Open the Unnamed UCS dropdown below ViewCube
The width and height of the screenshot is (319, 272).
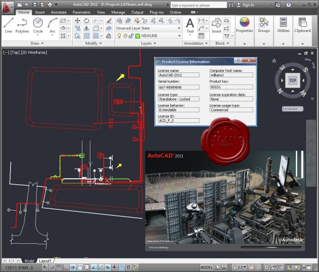(x=292, y=109)
